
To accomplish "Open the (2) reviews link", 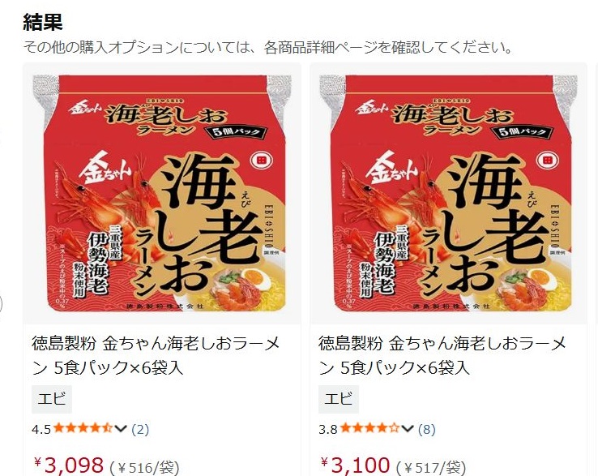I will click(140, 430).
